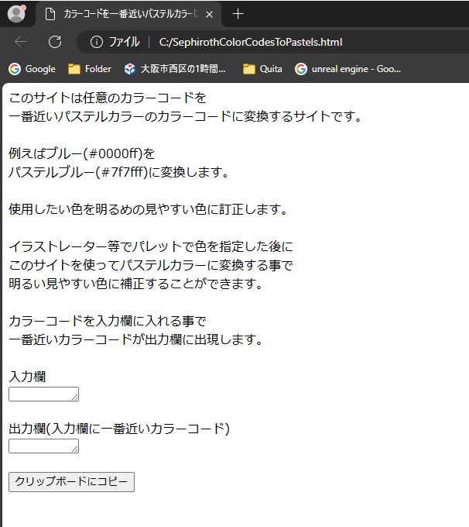Click the site information circle icon

(96, 42)
